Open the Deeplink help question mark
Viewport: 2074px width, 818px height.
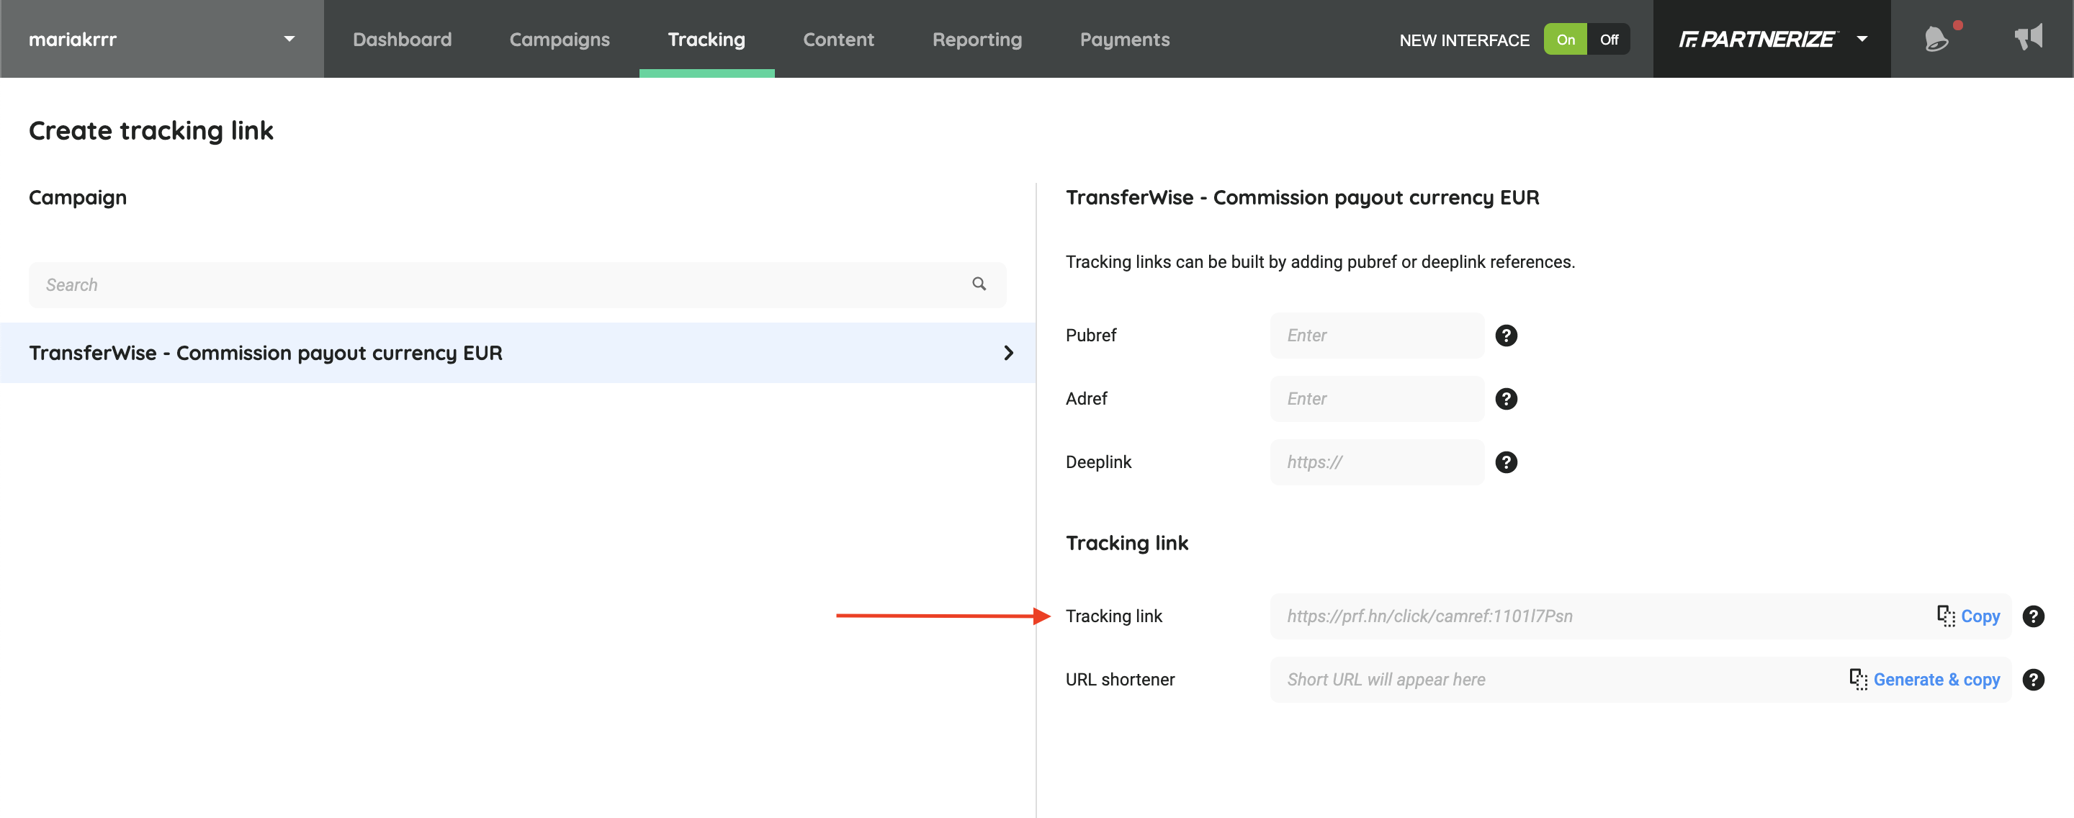coord(1506,462)
